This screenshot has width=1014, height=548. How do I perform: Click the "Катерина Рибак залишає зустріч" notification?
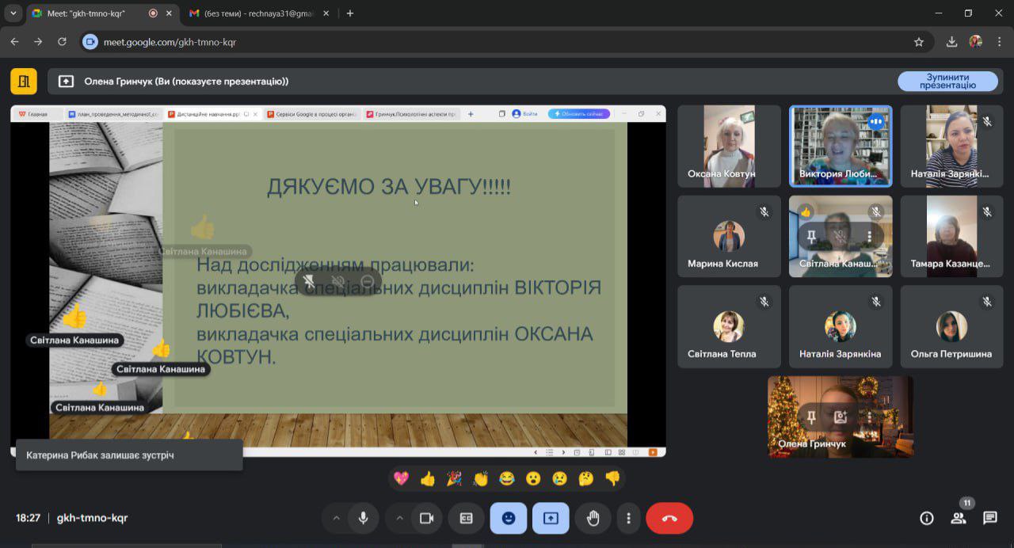click(129, 455)
